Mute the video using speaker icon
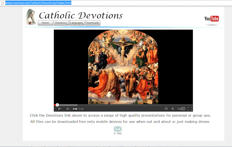Image resolution: width=232 pixels, height=147 pixels. coord(68,109)
